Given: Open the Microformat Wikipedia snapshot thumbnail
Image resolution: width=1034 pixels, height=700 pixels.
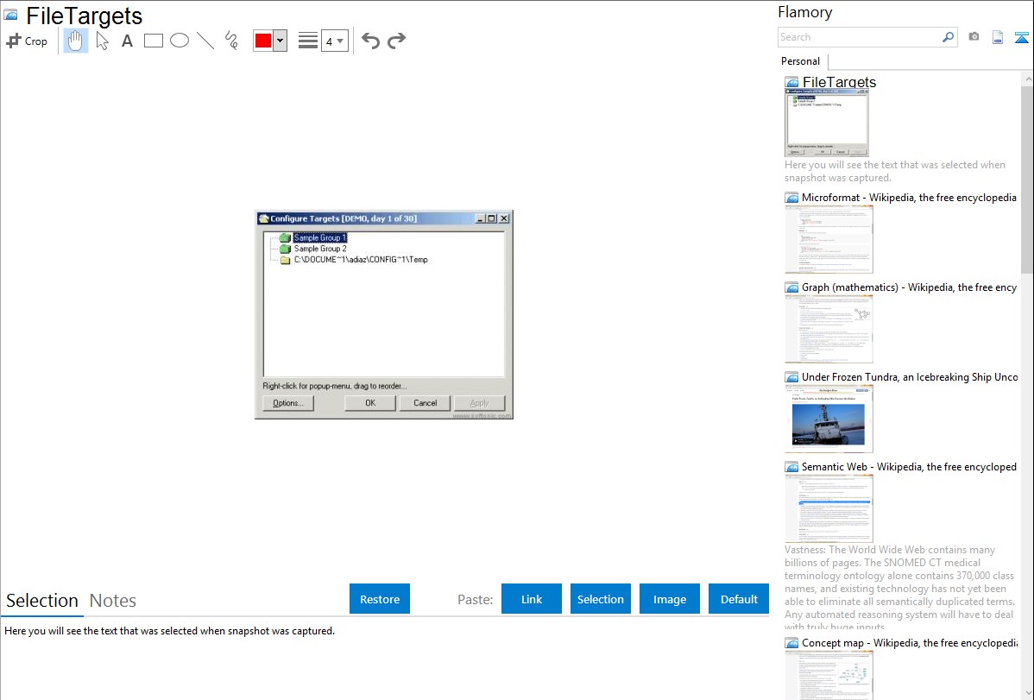Looking at the screenshot, I should tap(829, 239).
